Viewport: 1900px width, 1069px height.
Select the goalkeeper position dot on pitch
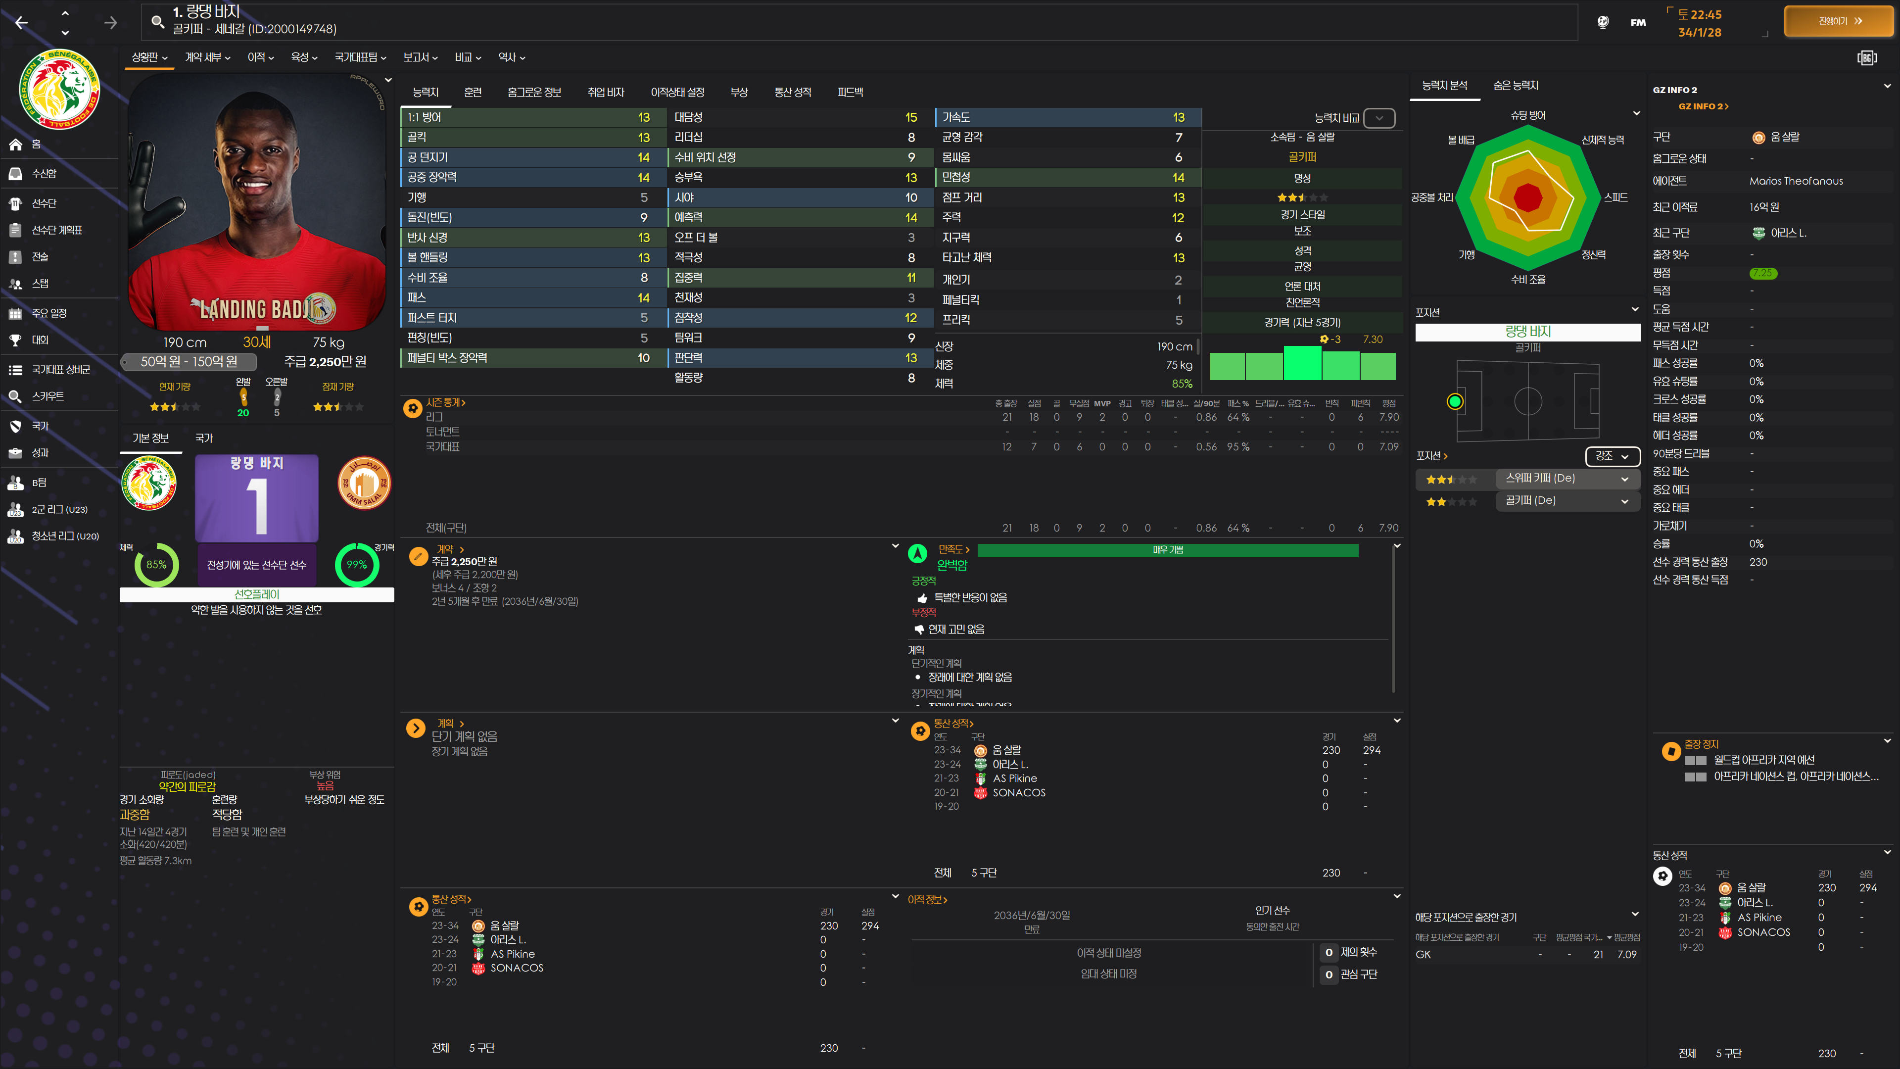(1455, 401)
